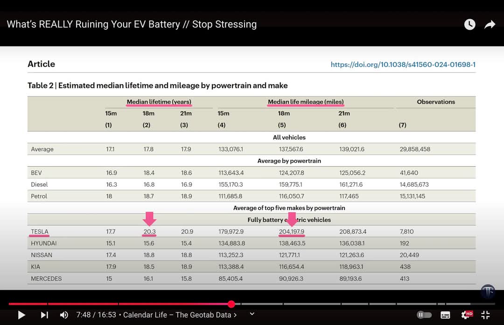The image size is (504, 325).
Task: Click the 15,131,145 Petrol observations cell
Action: point(413,196)
